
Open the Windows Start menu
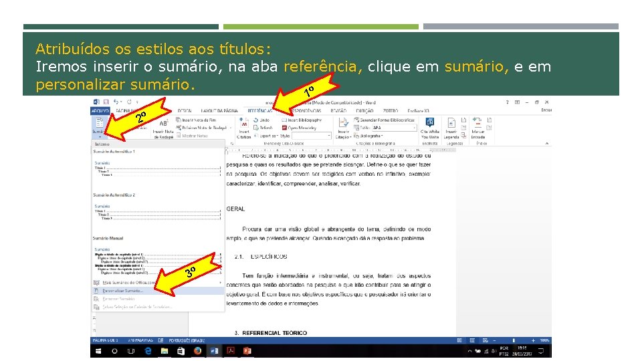[x=98, y=351]
